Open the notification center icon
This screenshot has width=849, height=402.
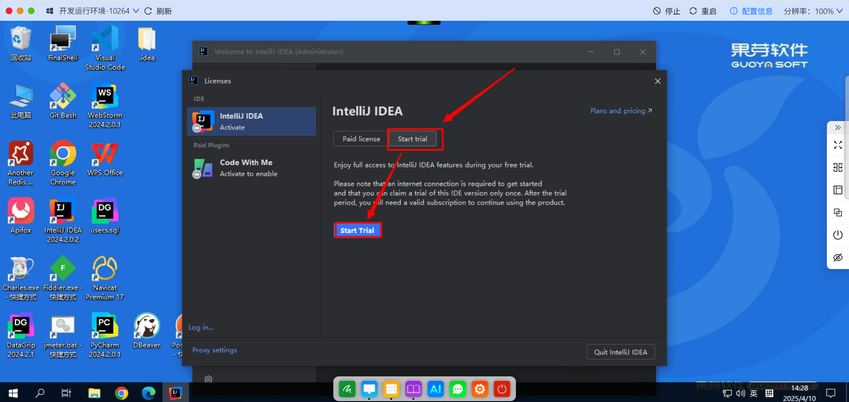[830, 393]
